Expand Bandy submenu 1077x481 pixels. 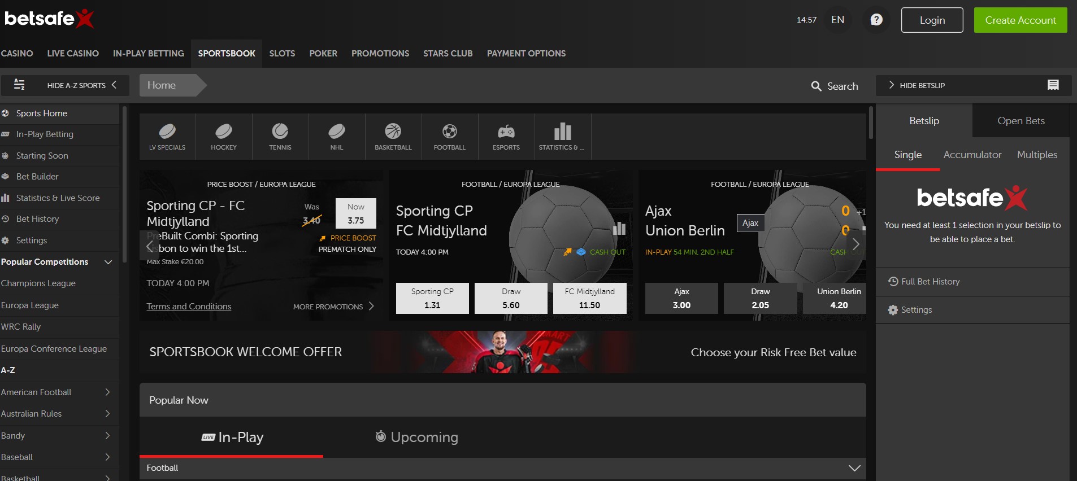point(107,435)
